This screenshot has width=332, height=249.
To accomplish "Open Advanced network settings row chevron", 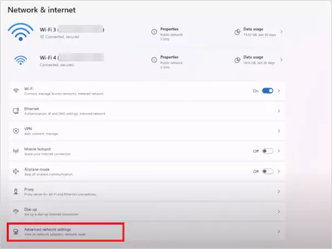I will tap(279, 232).
